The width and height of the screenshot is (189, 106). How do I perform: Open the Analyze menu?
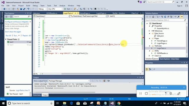(x=62, y=6)
